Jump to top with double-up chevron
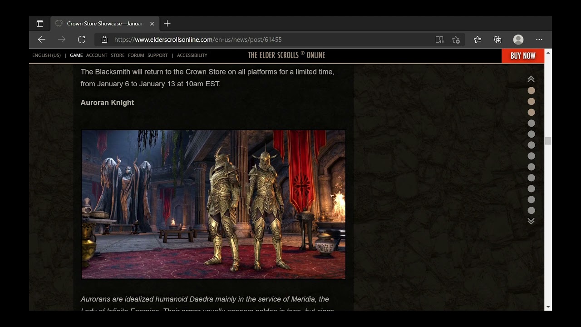This screenshot has height=327, width=581. pos(531,79)
